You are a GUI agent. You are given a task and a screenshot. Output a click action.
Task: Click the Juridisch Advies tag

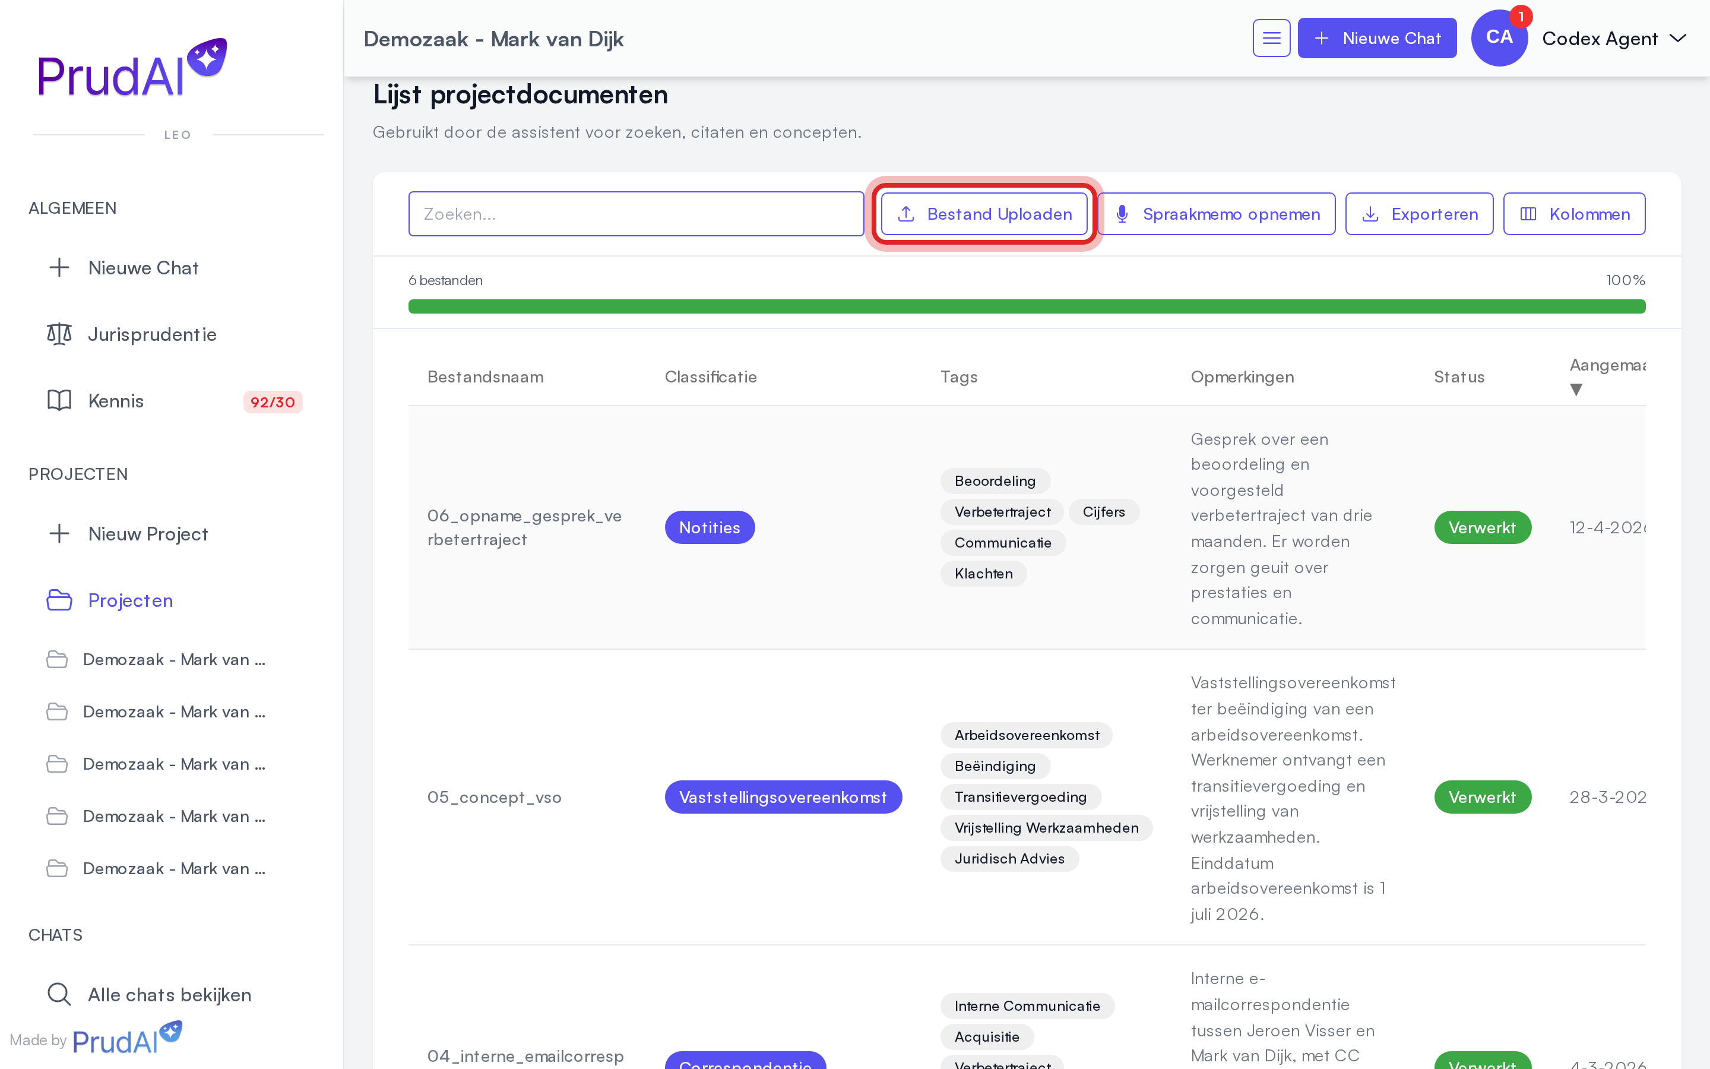[1009, 858]
